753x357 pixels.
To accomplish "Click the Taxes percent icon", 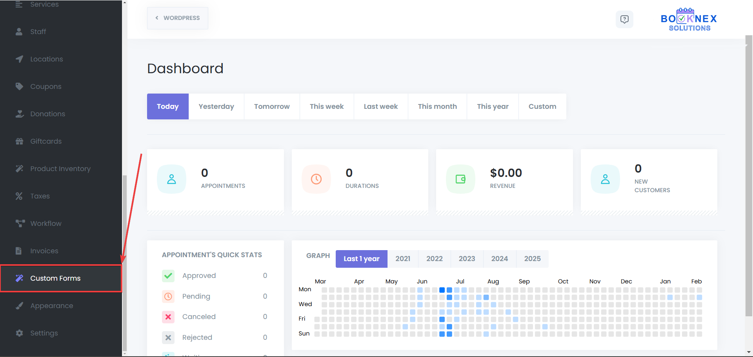I will point(19,196).
